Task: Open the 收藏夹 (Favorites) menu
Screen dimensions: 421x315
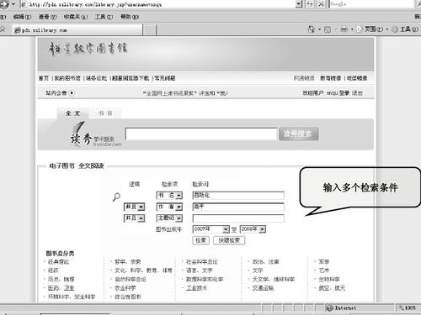Action: [76, 17]
